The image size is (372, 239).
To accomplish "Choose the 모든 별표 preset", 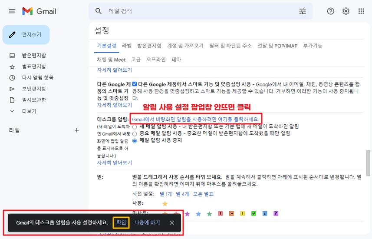I will [x=203, y=194].
